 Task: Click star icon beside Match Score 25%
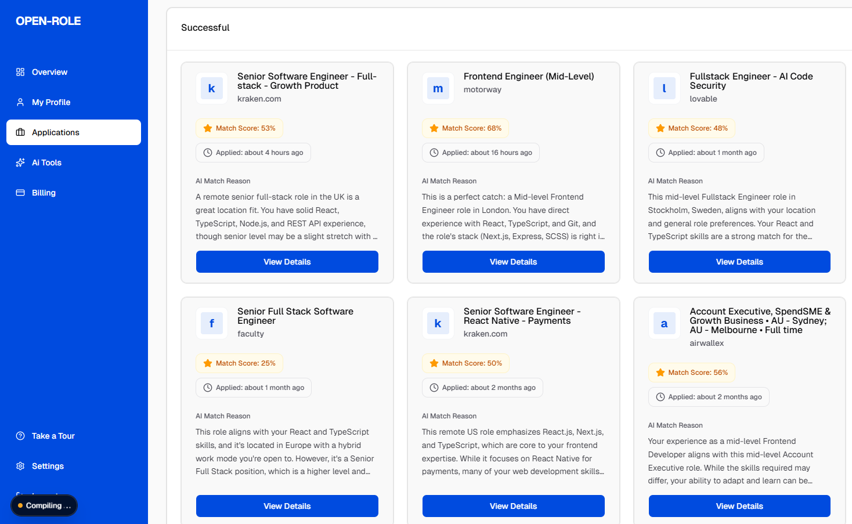[x=208, y=363]
